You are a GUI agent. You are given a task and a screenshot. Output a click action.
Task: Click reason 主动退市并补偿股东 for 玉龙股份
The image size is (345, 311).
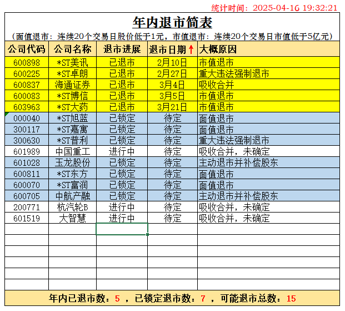point(268,162)
